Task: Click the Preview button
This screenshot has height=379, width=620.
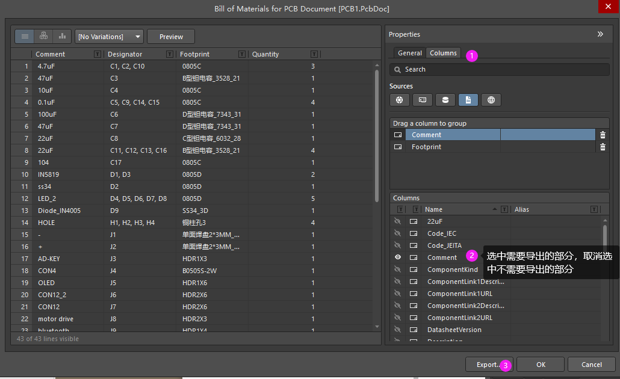Action: click(171, 36)
